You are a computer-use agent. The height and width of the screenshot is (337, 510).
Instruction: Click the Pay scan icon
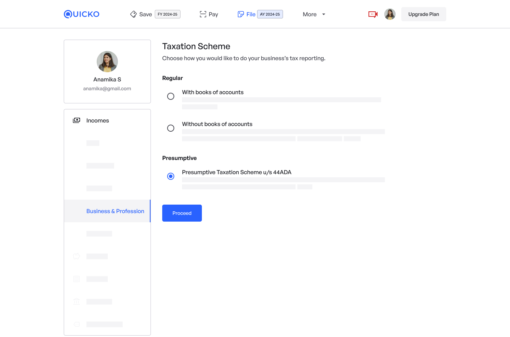[x=203, y=14]
